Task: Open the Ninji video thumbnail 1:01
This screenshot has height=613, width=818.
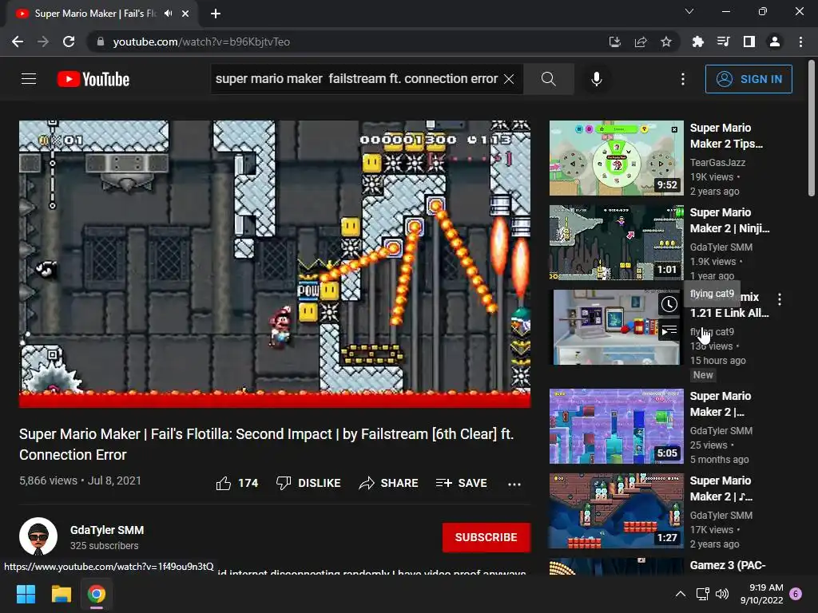Action: tap(617, 243)
